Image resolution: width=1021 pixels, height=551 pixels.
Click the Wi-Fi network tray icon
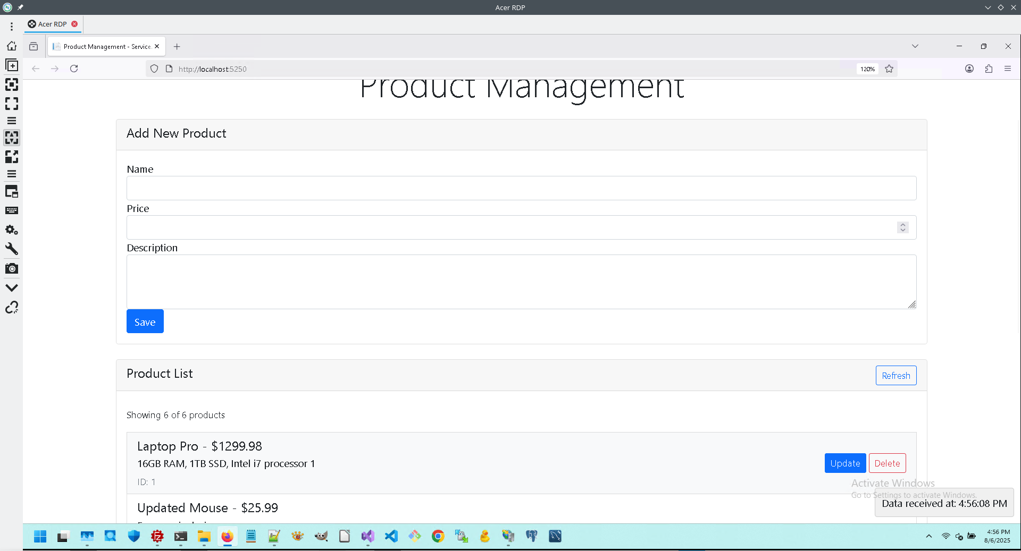(945, 536)
